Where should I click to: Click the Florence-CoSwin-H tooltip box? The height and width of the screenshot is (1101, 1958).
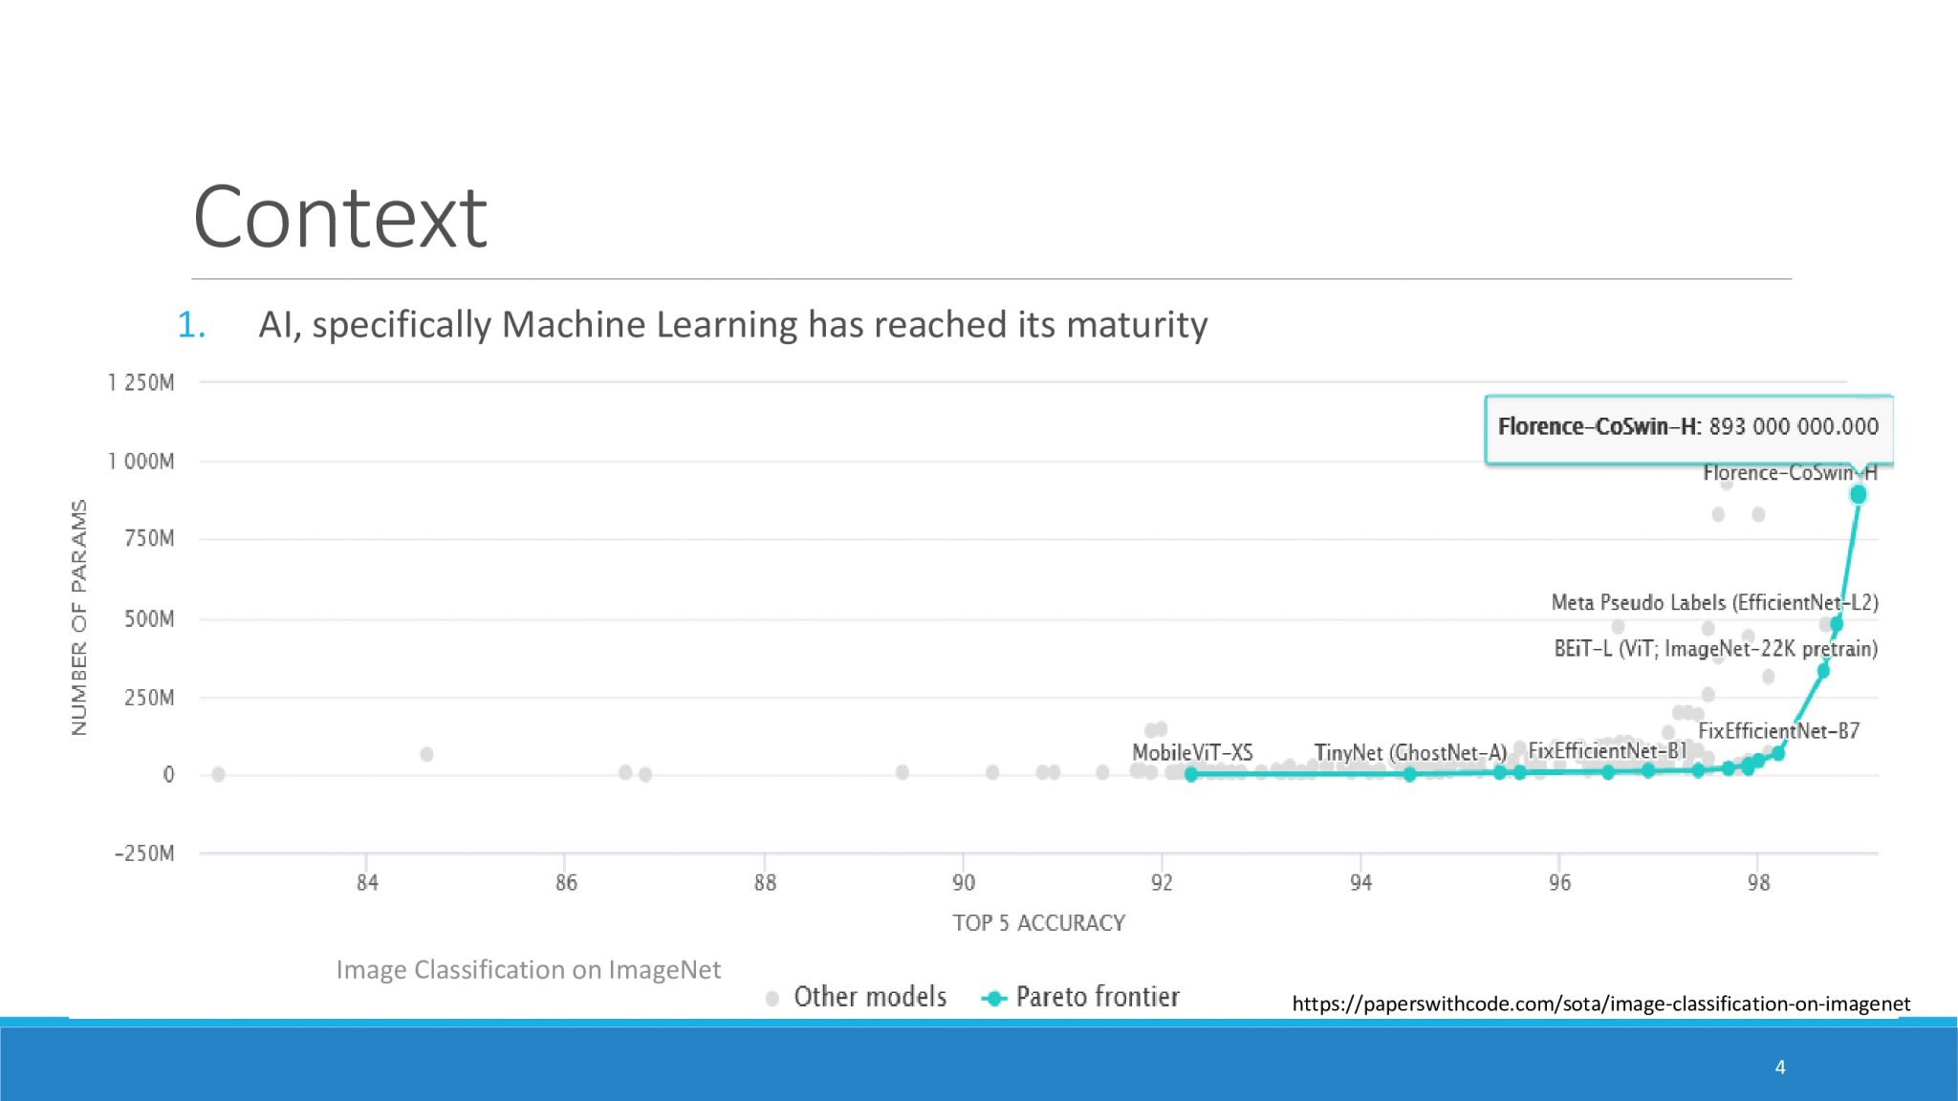(x=1687, y=427)
